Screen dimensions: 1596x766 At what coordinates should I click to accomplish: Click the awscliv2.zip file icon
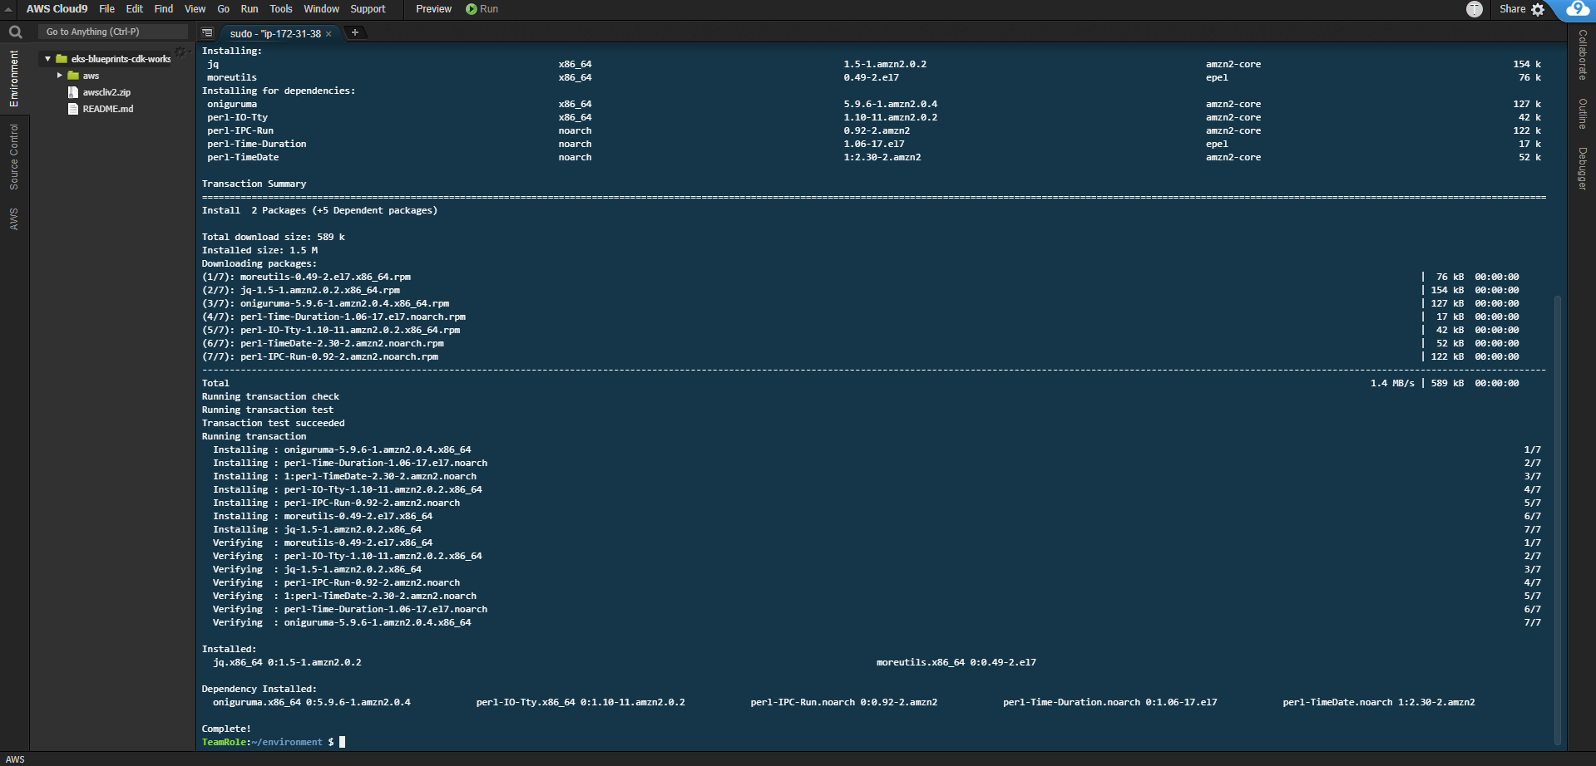coord(74,92)
